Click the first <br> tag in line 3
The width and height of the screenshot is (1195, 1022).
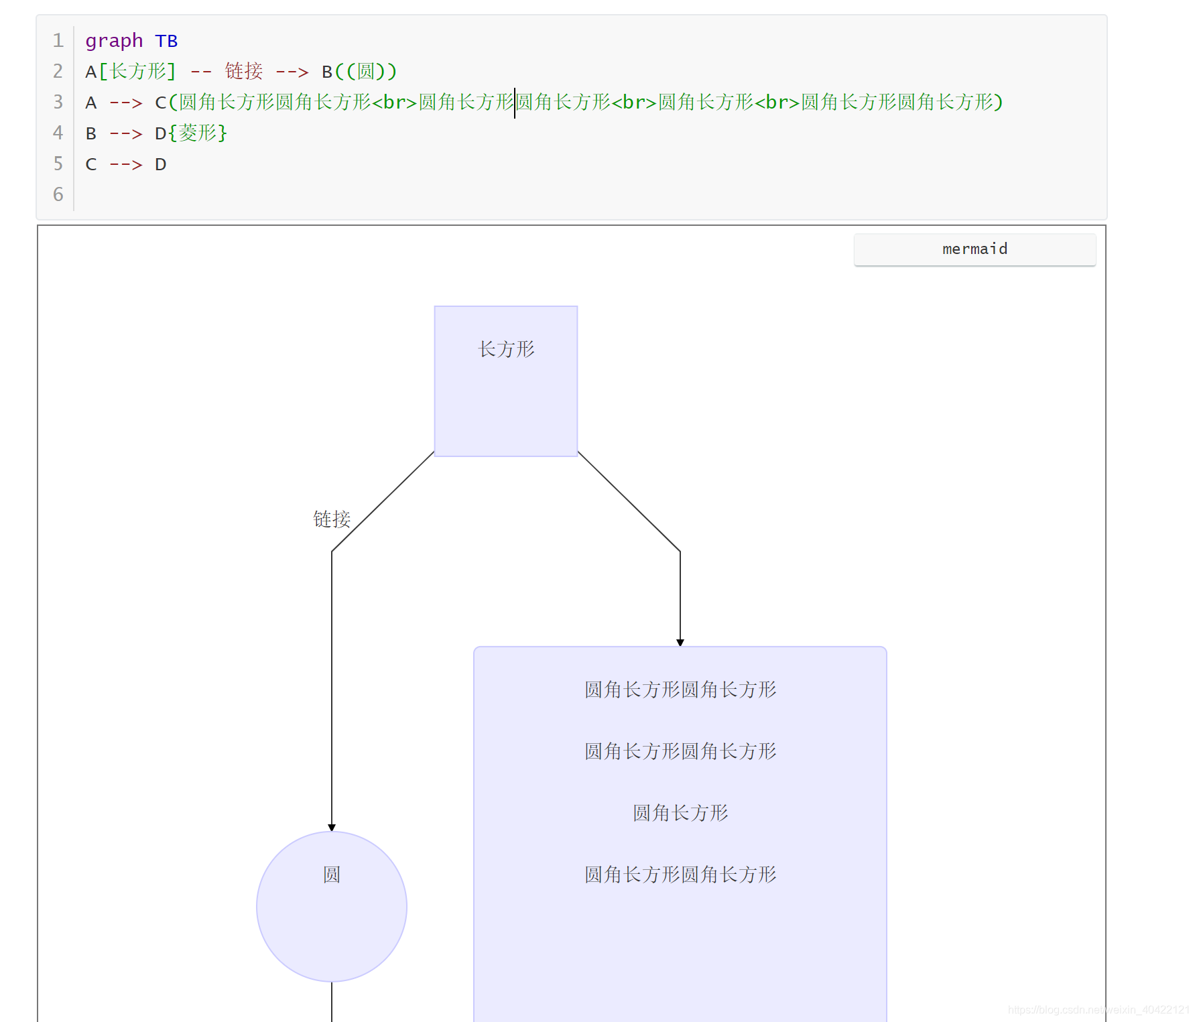[395, 102]
